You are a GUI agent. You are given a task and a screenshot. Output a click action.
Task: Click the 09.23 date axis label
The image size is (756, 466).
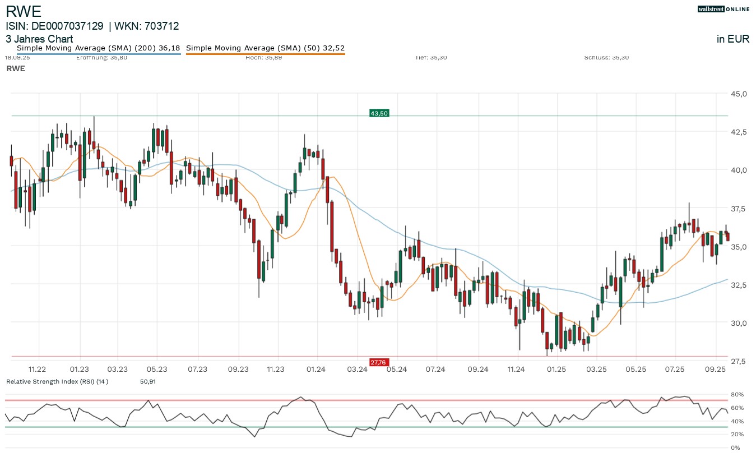point(238,369)
